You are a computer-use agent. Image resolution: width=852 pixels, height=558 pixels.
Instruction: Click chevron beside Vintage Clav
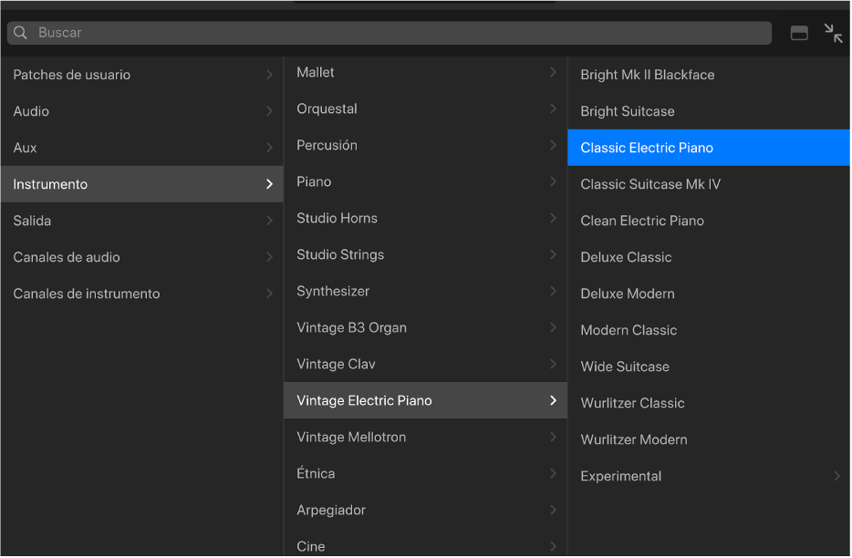click(x=553, y=364)
